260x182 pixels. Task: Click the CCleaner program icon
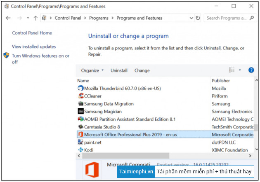[x=81, y=96]
